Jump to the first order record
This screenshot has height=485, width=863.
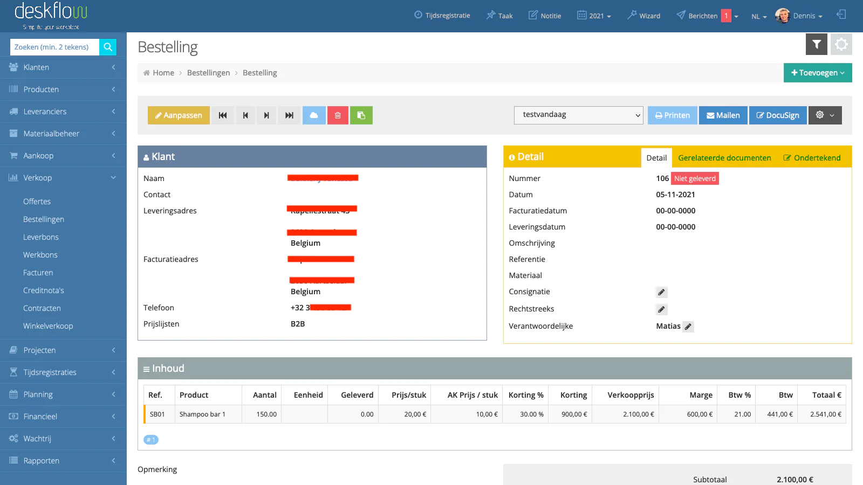(223, 115)
